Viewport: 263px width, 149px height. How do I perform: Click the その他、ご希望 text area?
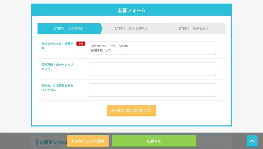[152, 90]
